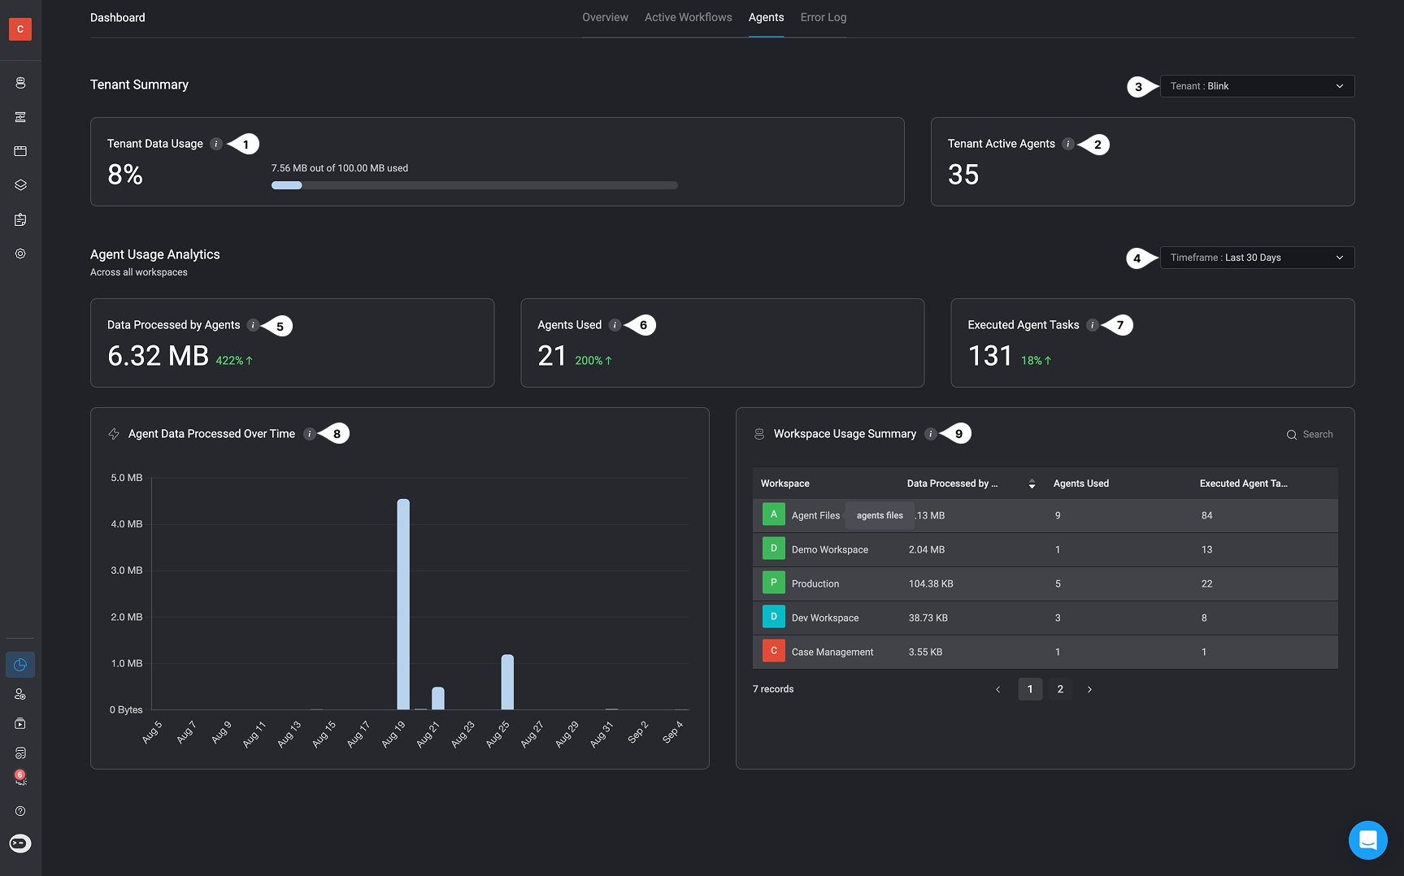Select the Case Management row
The width and height of the screenshot is (1404, 876).
click(1045, 652)
